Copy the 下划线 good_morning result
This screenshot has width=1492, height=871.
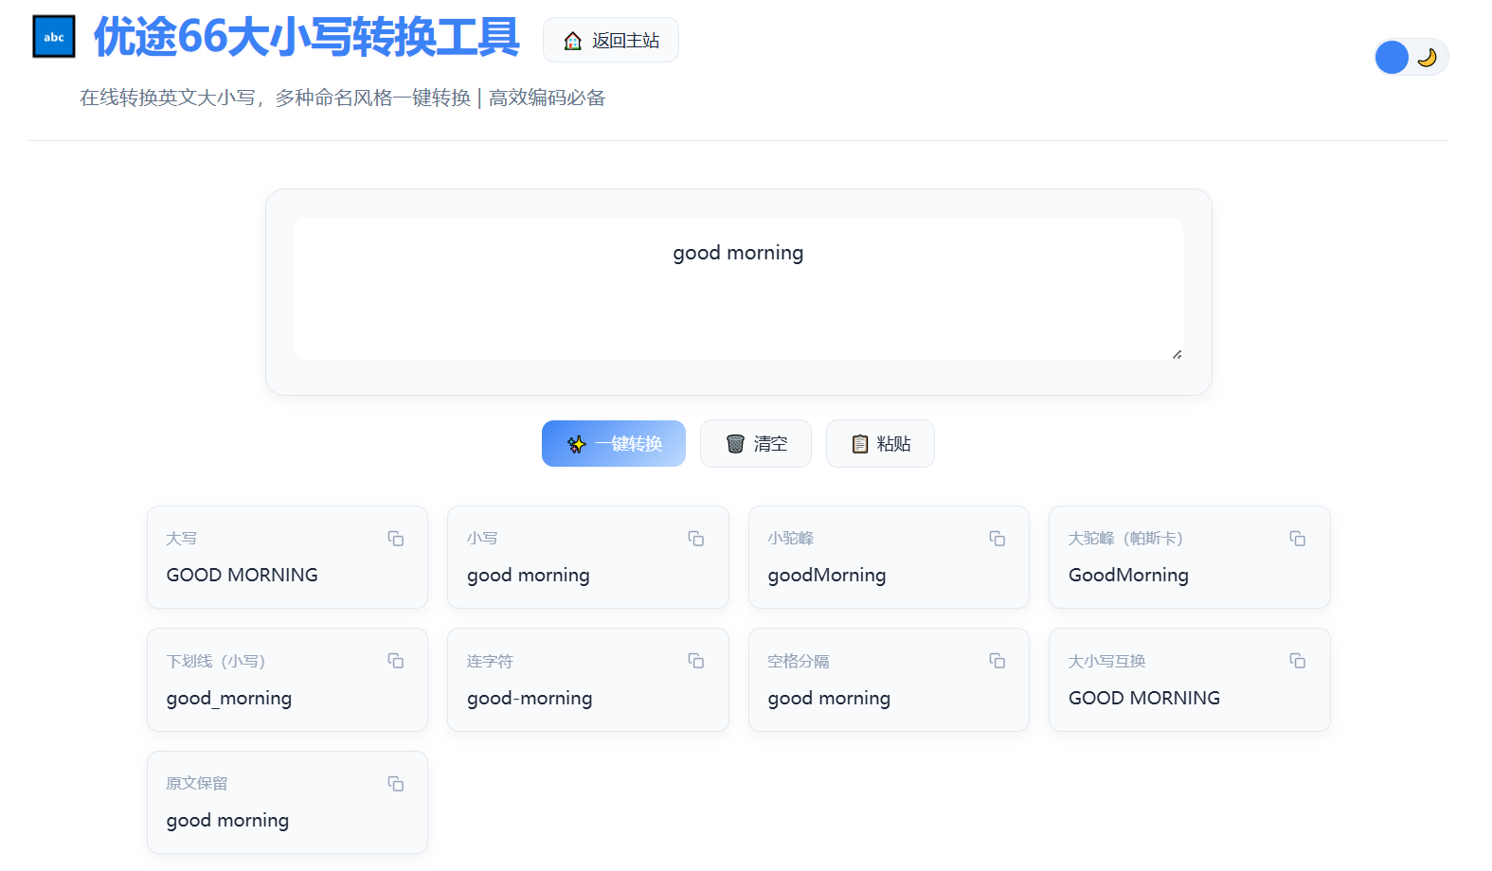point(396,661)
